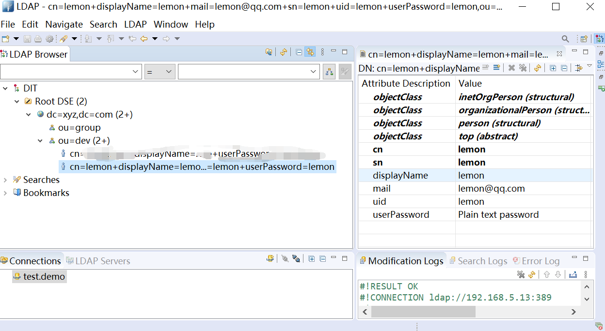Clear the Modification Logs
Image resolution: width=605 pixels, height=331 pixels.
pyautogui.click(x=521, y=274)
